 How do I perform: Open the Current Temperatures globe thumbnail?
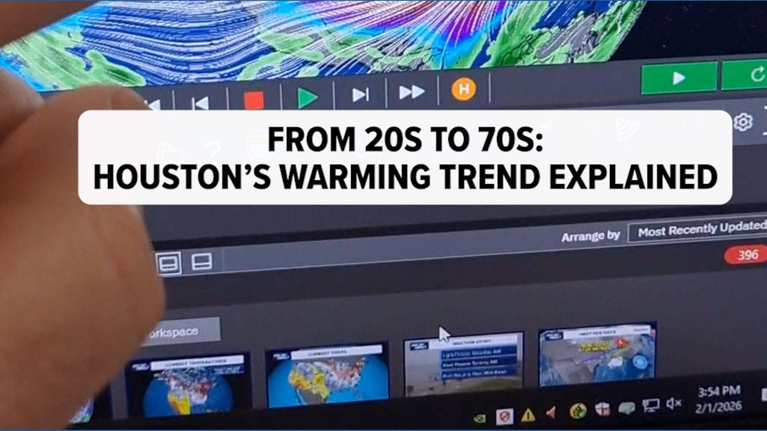[x=188, y=385]
